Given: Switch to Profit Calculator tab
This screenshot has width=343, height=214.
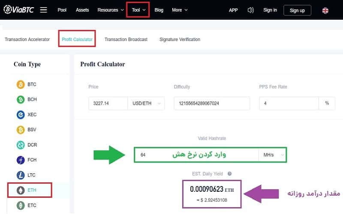Looking at the screenshot, I should tap(77, 39).
